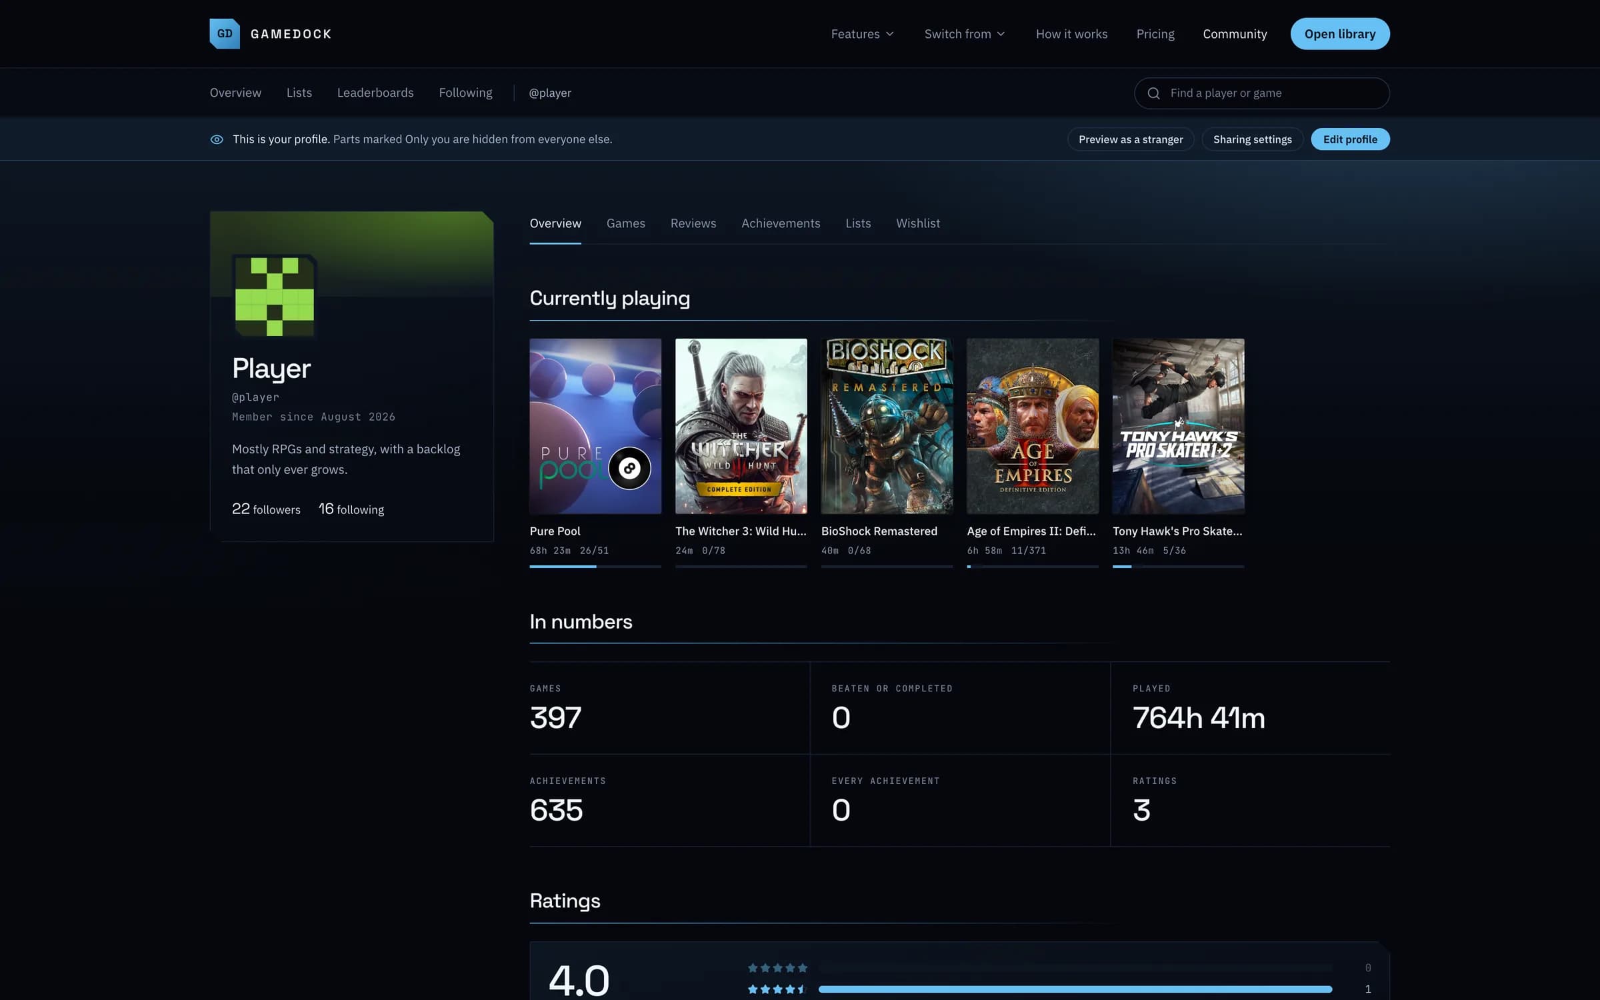Click the Achievements 635 stat
The height and width of the screenshot is (1000, 1600).
tap(669, 801)
